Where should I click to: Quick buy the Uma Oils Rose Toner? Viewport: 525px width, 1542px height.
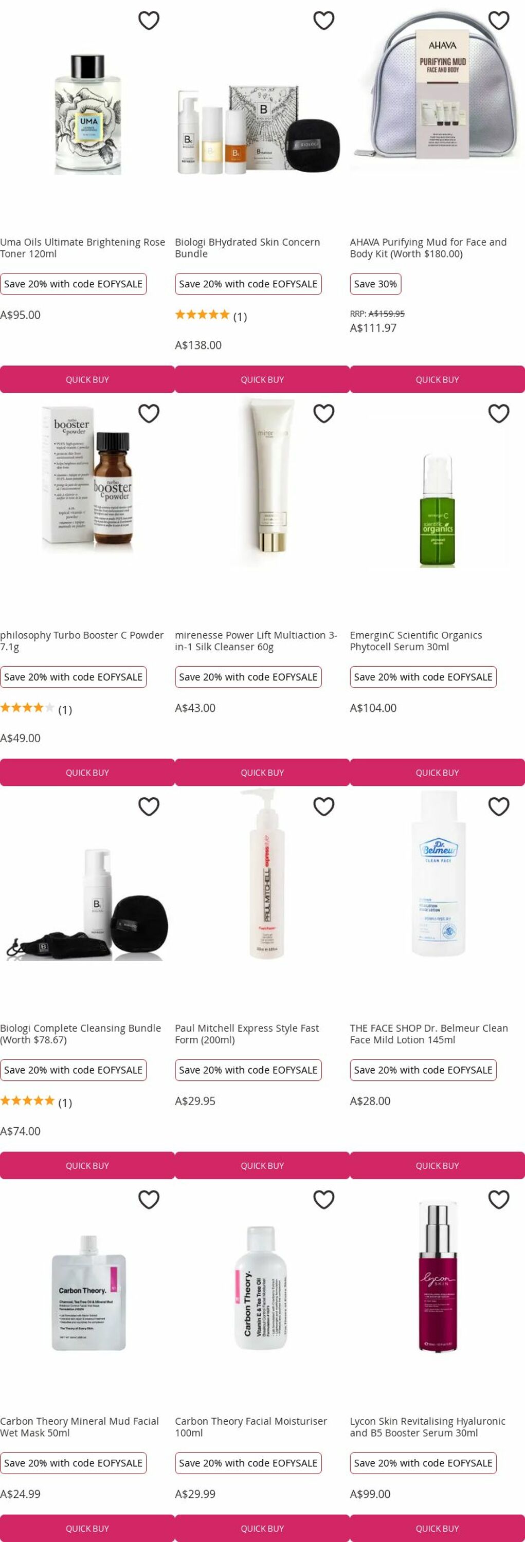coord(87,379)
